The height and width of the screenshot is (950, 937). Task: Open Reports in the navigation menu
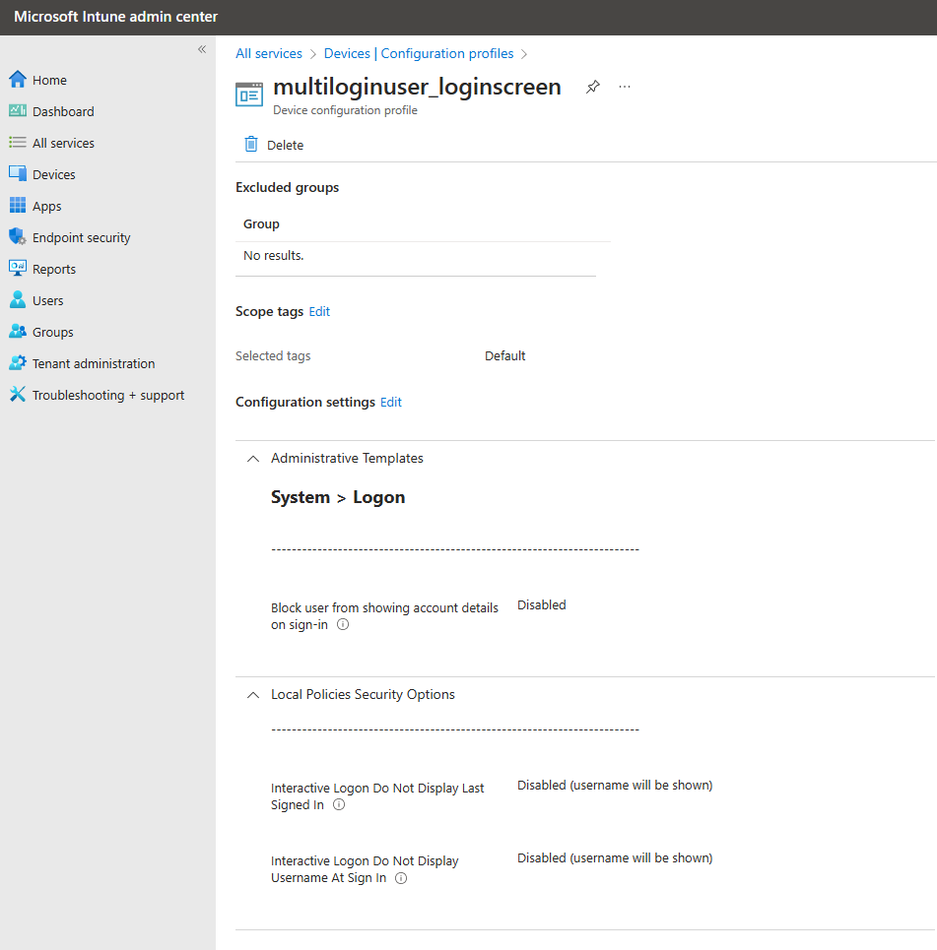click(54, 269)
